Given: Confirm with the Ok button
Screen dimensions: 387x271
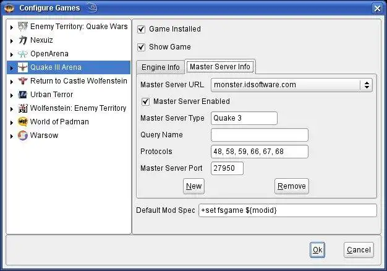Looking at the screenshot, I should (x=317, y=250).
